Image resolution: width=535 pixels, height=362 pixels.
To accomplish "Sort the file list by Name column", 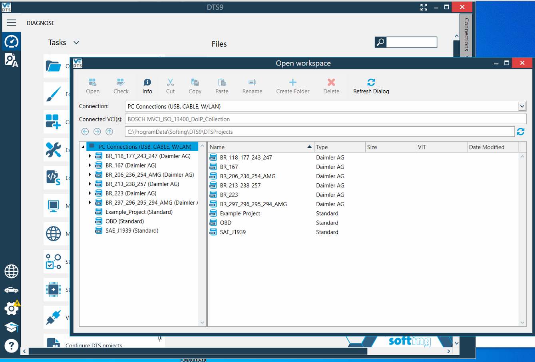I will pos(261,147).
